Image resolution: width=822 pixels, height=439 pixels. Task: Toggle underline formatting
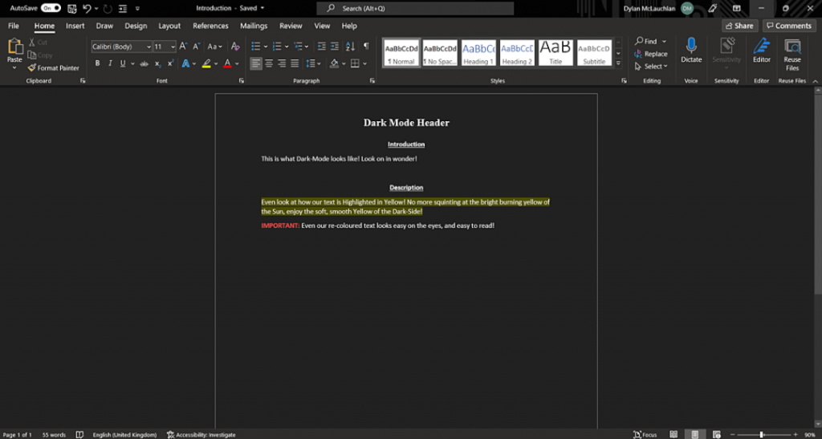[x=123, y=64]
